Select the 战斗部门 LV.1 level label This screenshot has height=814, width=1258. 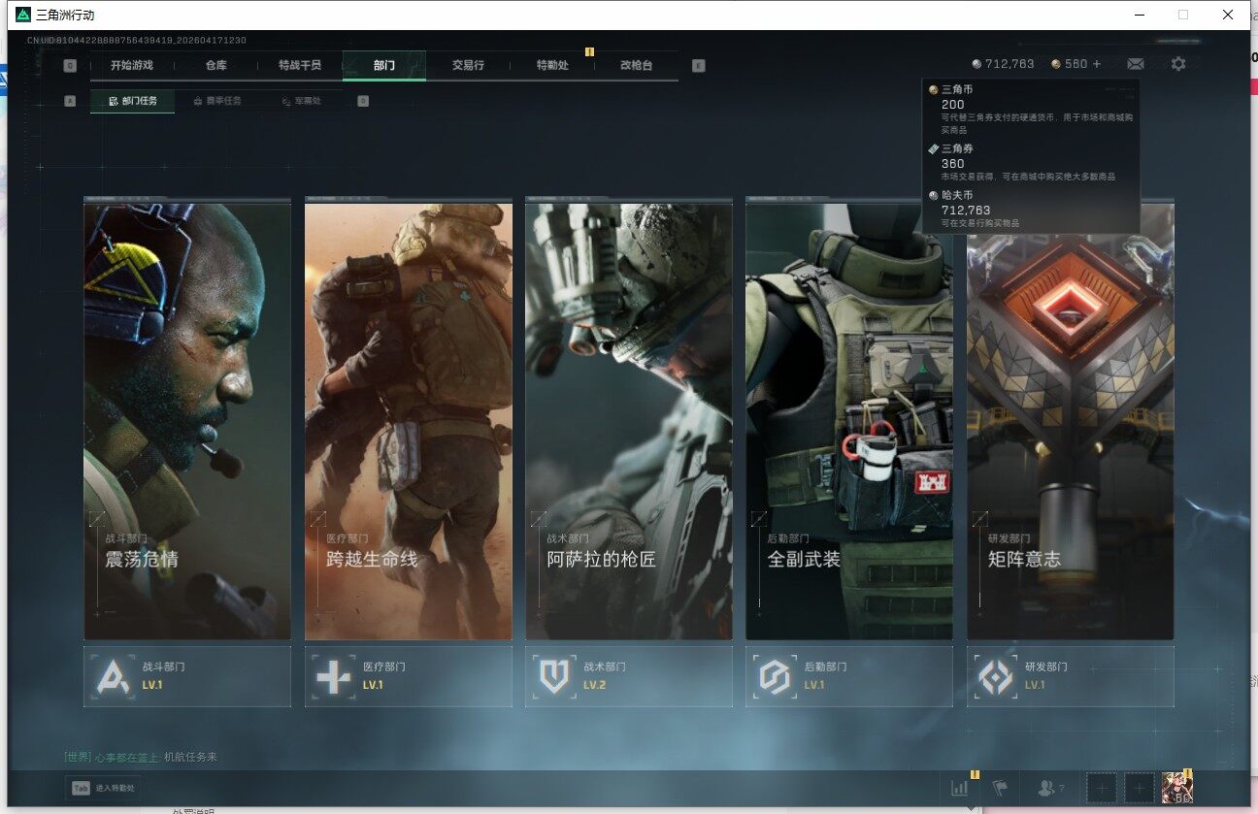point(152,685)
